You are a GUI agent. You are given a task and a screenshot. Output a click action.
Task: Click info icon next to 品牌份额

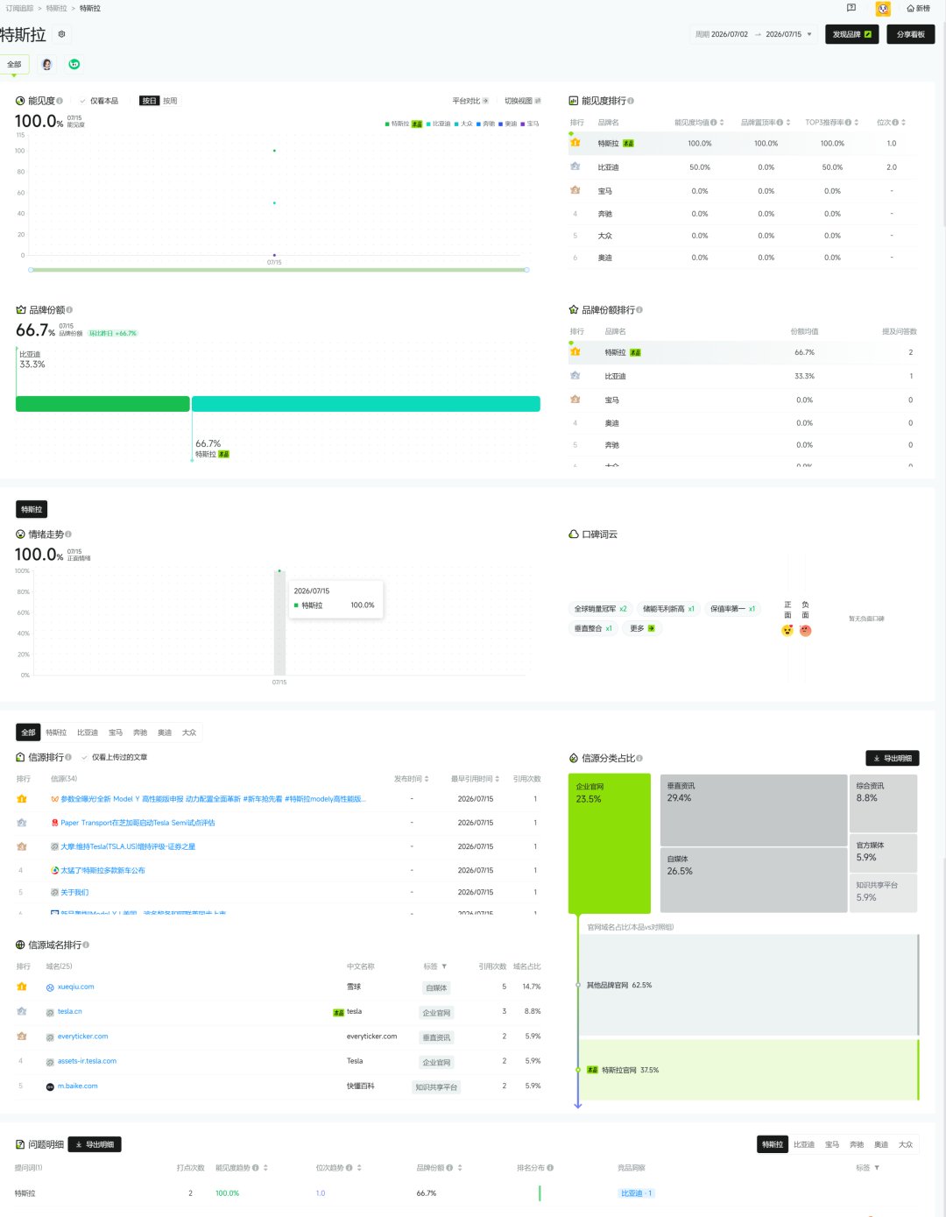tap(69, 310)
